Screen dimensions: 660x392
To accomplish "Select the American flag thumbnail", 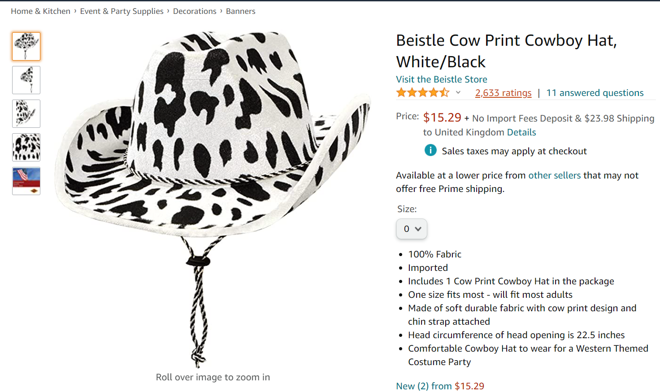I will [x=26, y=181].
